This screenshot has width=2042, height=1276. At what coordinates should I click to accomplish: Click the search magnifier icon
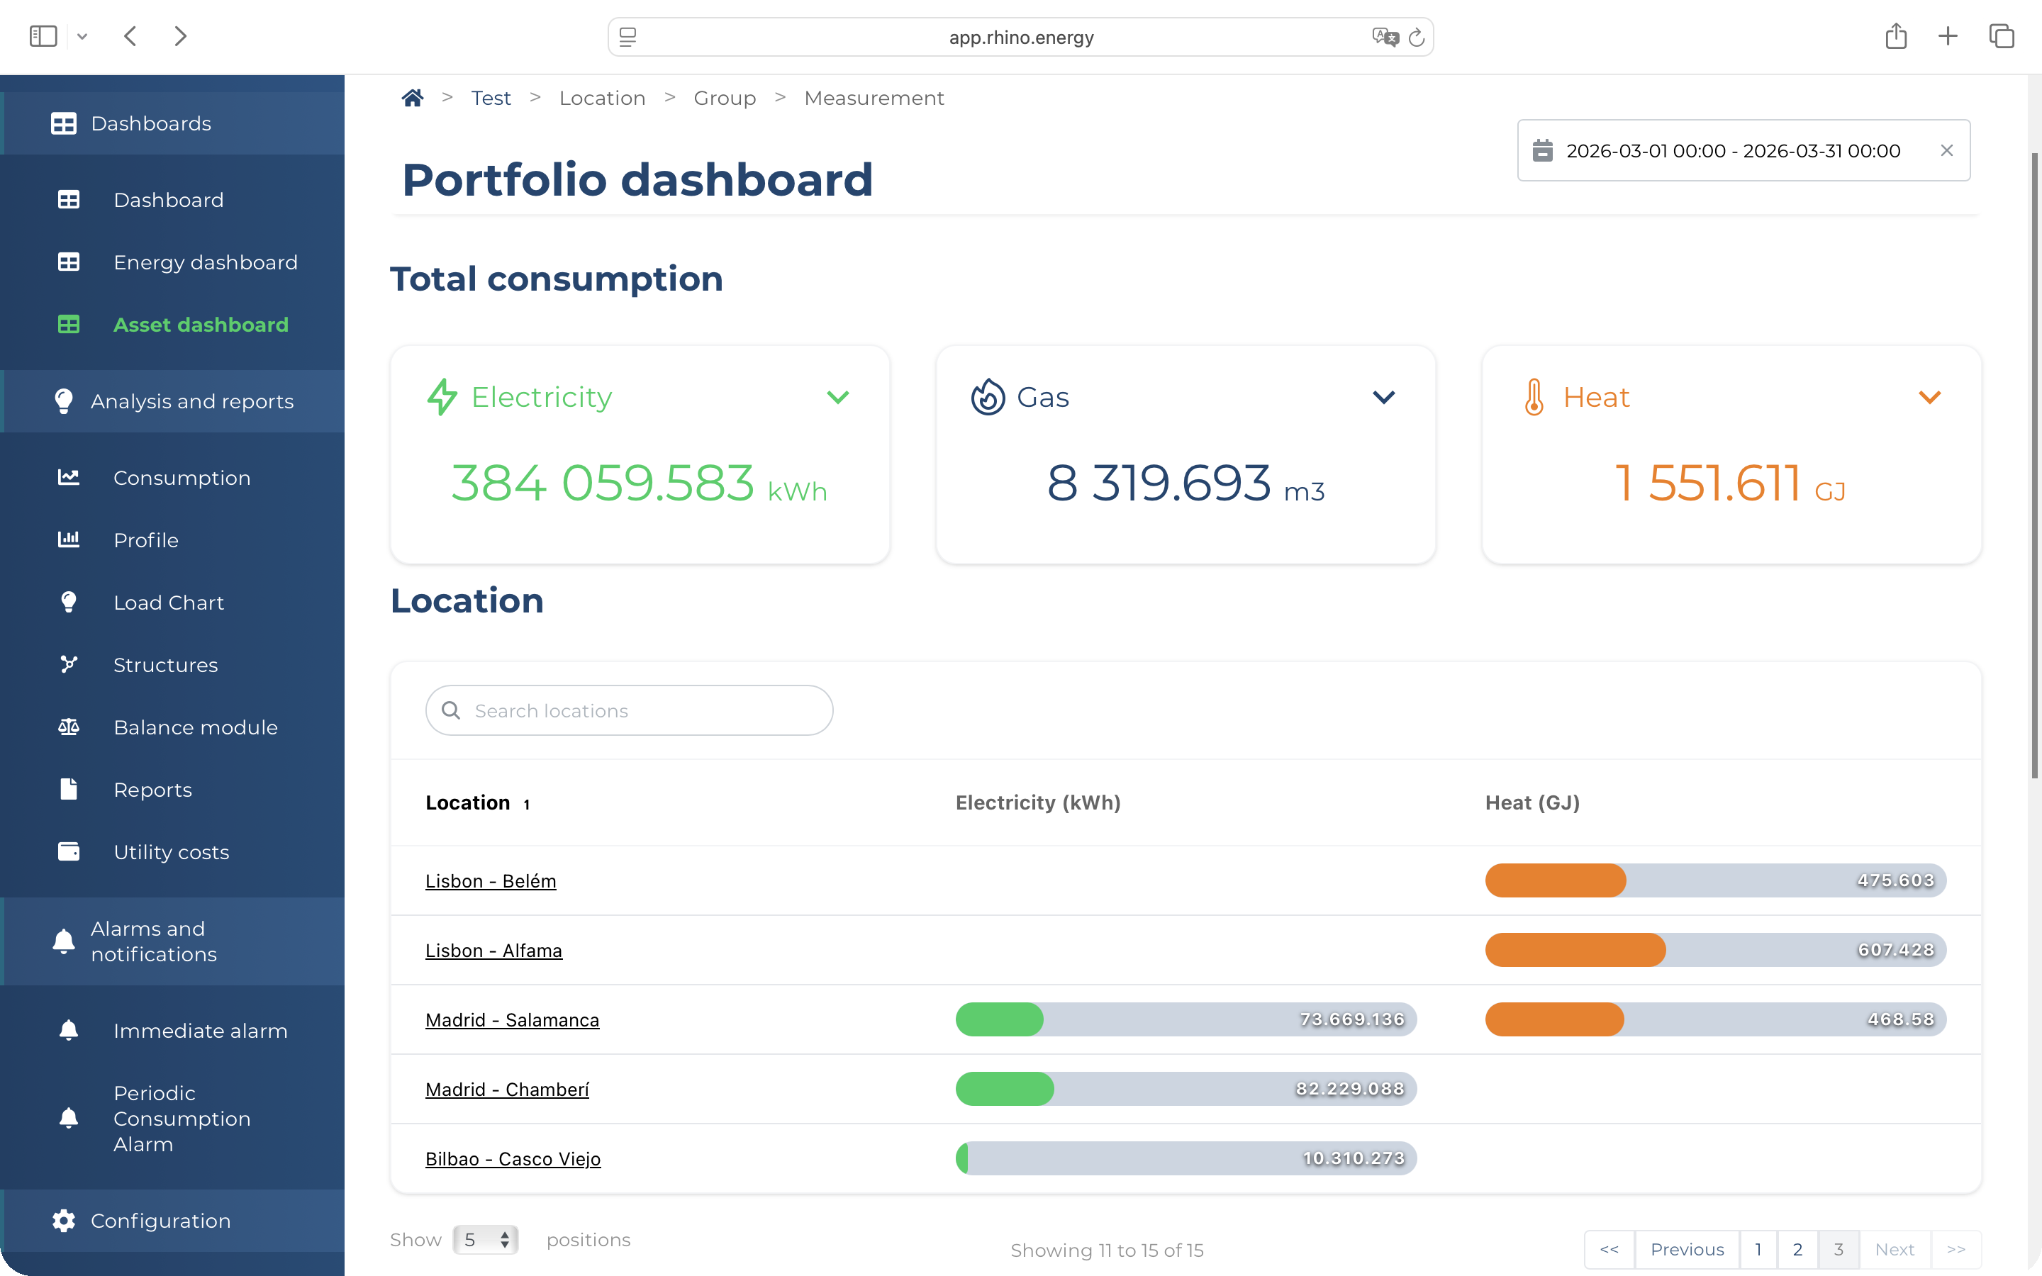pos(451,710)
